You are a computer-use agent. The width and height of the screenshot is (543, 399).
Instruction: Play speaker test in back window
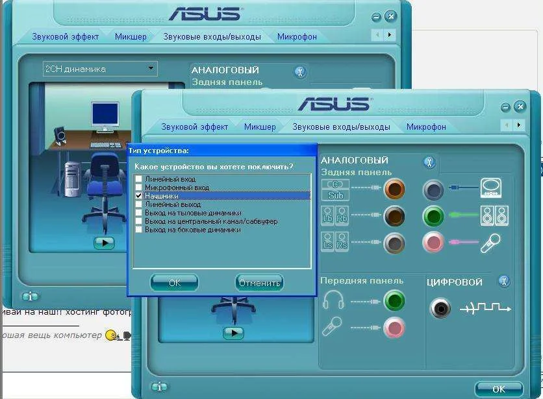point(104,243)
